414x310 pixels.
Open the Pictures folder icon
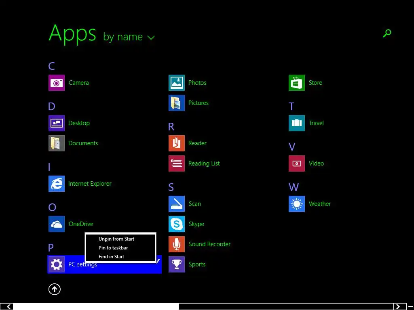tap(177, 103)
